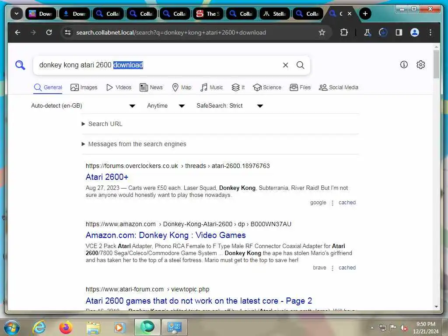Select the Files search category
Viewport: 448px width, 336px height.
tap(300, 87)
